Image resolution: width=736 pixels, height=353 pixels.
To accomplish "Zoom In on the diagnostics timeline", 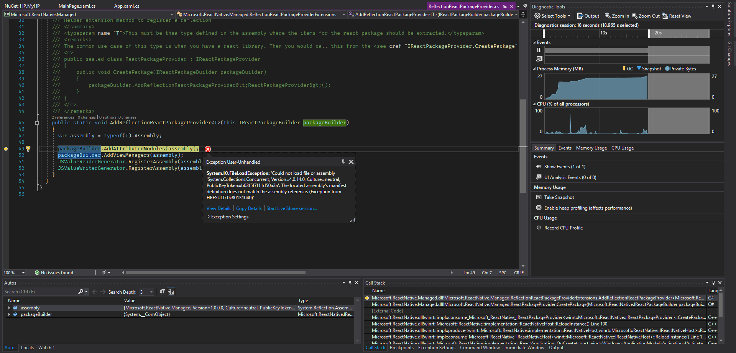I will coord(616,16).
